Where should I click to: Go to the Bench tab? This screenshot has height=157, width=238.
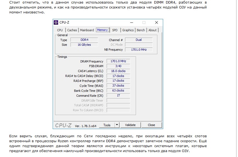click(141, 30)
